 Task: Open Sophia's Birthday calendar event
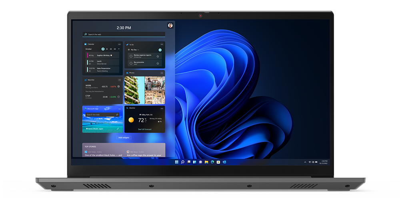[x=103, y=55]
